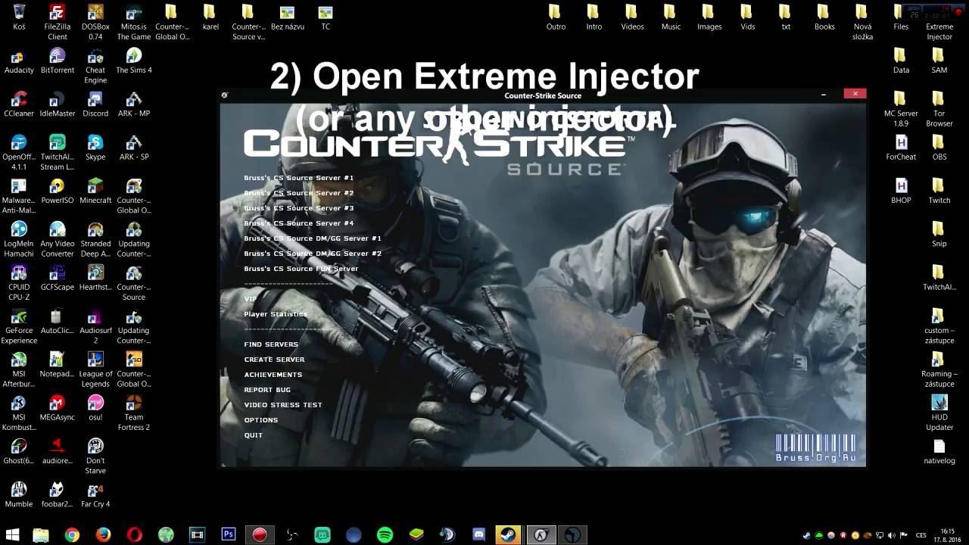Open ACHIEVEMENTS from main menu
The image size is (969, 545).
coord(273,375)
